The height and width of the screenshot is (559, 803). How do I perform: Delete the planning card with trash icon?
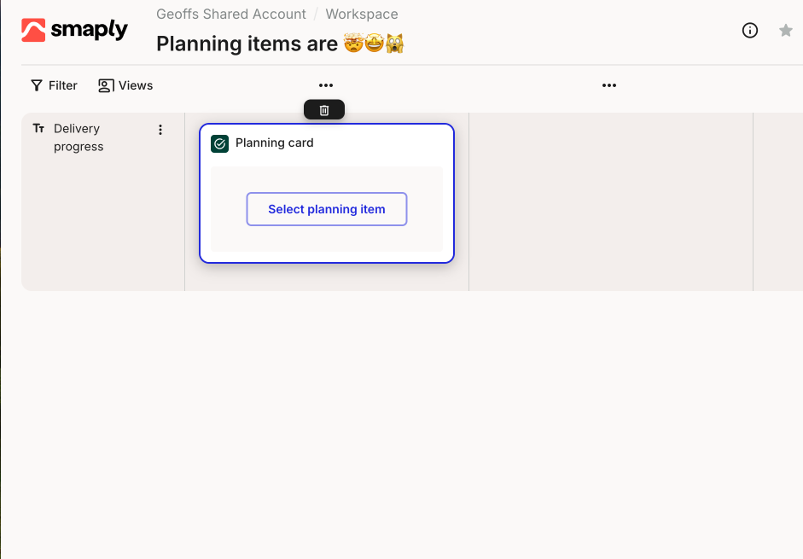pos(324,110)
